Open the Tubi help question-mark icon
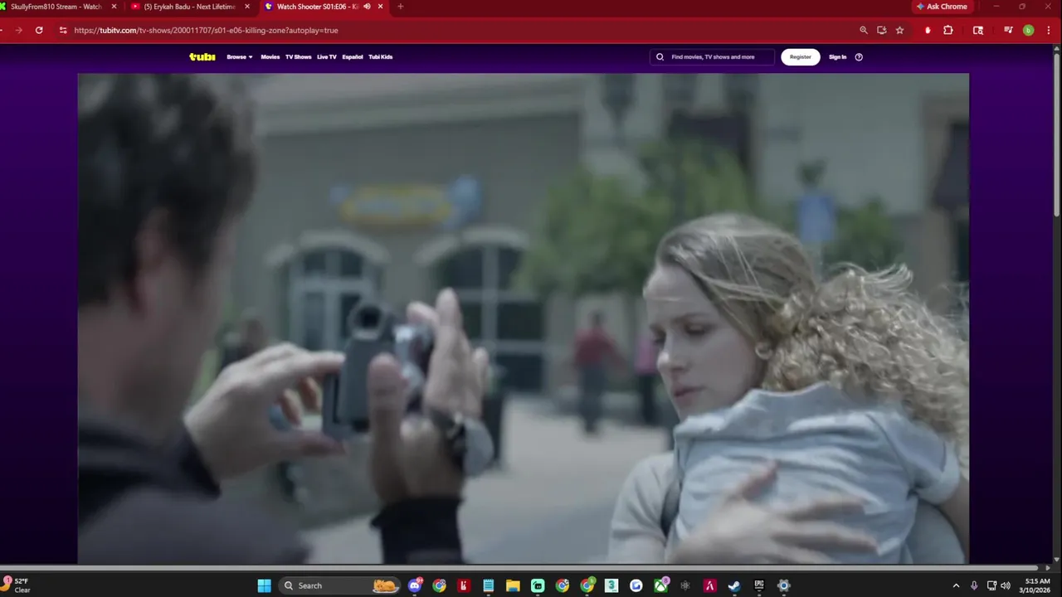Screen dimensions: 1062x597 click(x=859, y=57)
